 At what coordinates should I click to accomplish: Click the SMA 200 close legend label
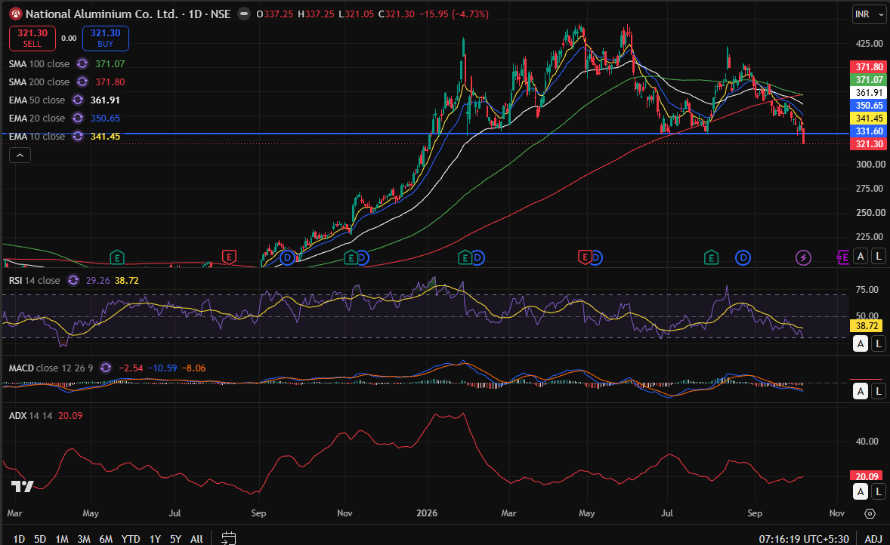39,82
